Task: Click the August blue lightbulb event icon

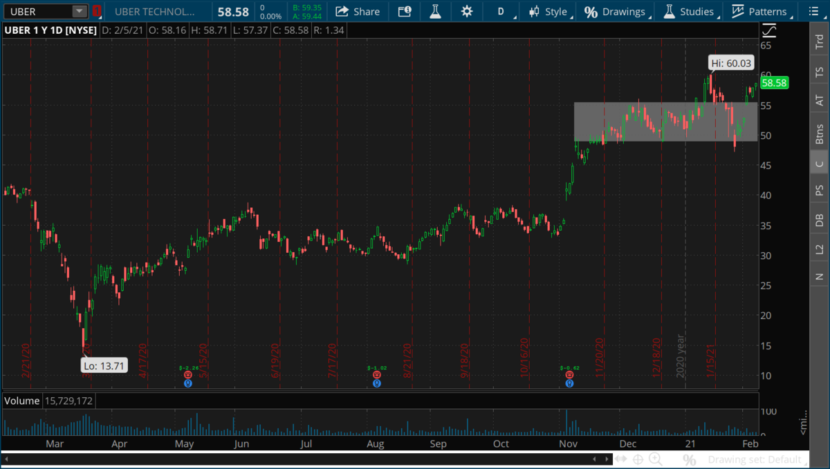Action: click(x=376, y=383)
